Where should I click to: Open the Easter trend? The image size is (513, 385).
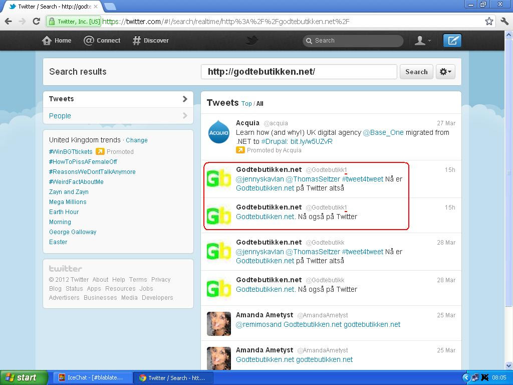coord(58,242)
